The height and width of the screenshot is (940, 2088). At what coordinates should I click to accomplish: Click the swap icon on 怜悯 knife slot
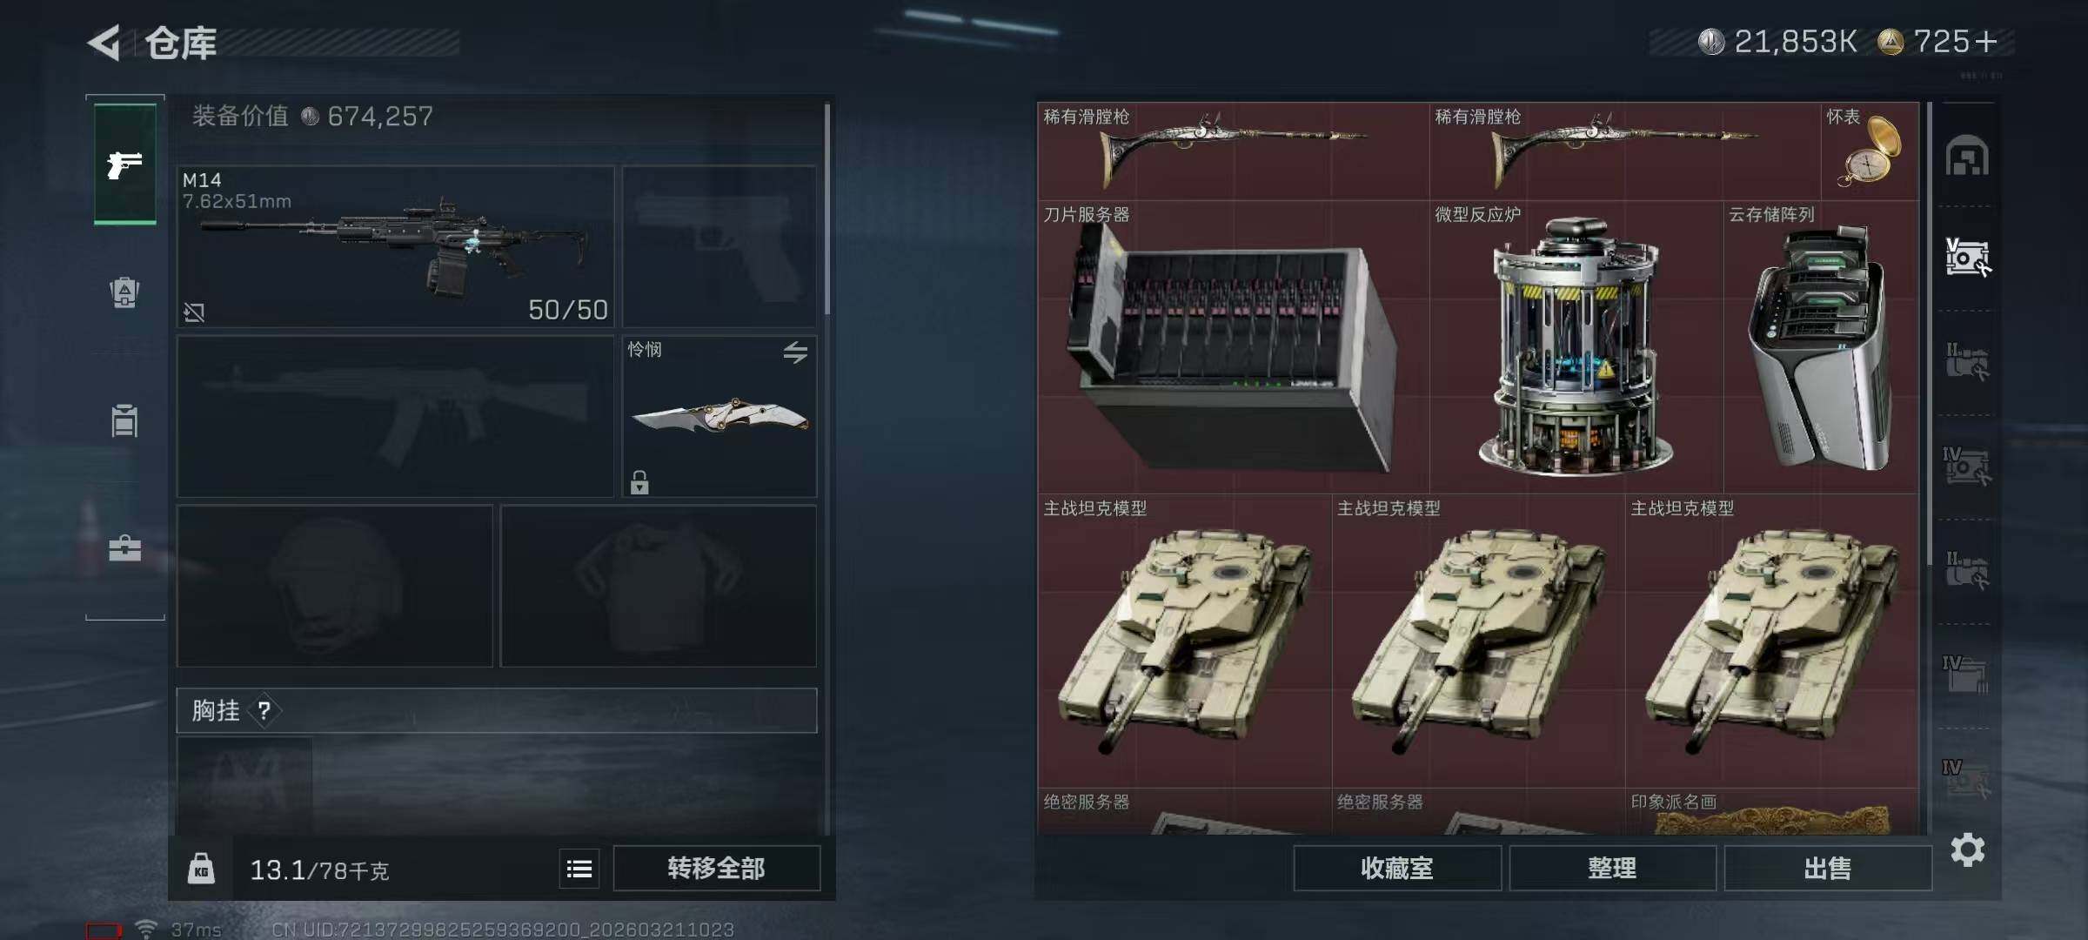795,352
